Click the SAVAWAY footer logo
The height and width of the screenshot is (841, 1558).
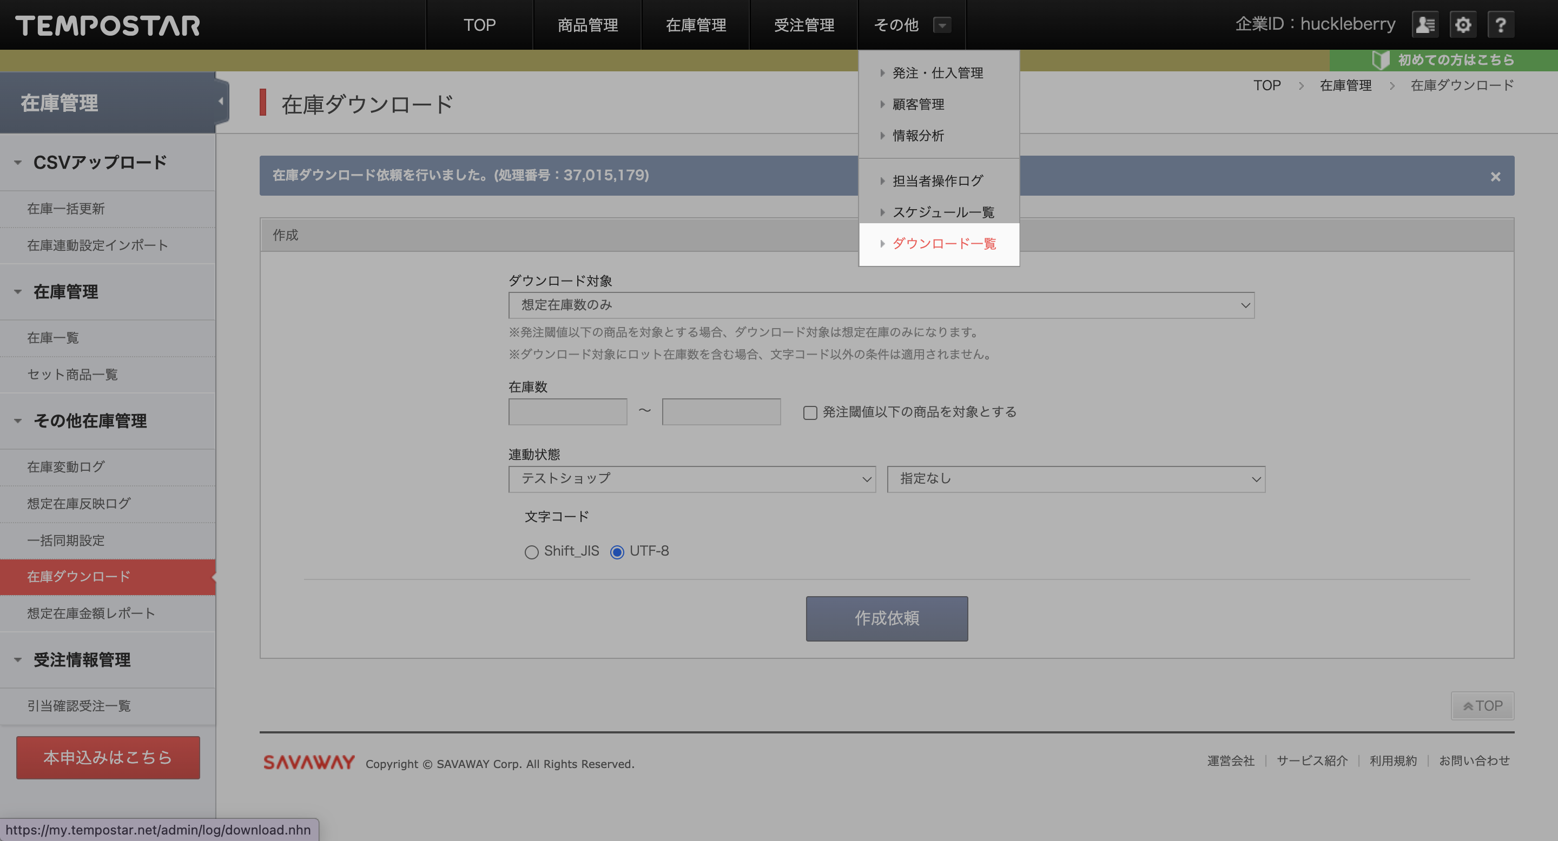click(x=309, y=763)
